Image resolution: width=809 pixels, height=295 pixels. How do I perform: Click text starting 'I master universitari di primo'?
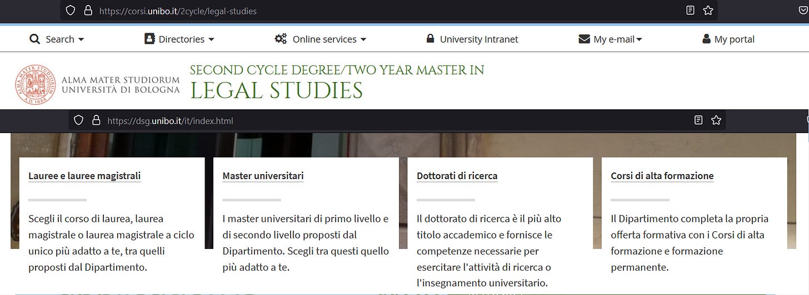point(306,243)
